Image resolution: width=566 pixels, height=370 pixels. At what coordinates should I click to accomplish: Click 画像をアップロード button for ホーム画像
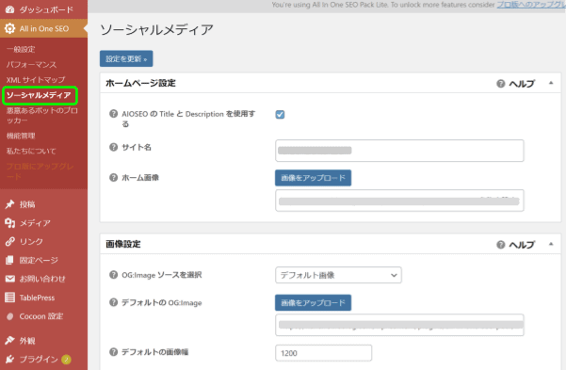coord(313,178)
